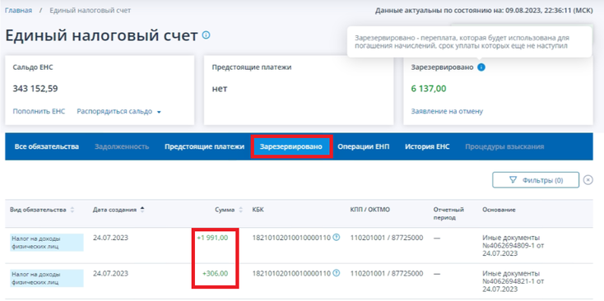Viewport: 604px width, 301px height.
Task: Clear filters with round X icon
Action: 588,180
